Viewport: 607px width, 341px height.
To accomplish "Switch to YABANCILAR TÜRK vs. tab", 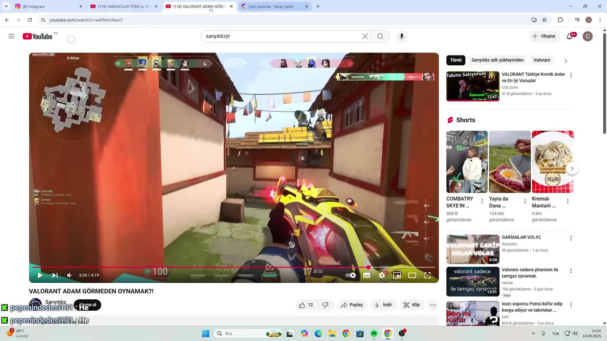I will [x=124, y=7].
